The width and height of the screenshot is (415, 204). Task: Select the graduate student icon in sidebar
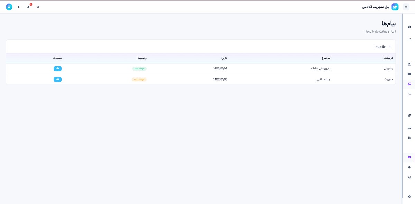point(409,64)
